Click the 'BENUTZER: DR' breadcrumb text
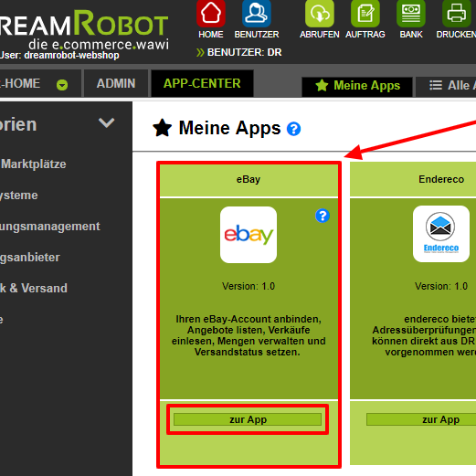 (x=244, y=52)
